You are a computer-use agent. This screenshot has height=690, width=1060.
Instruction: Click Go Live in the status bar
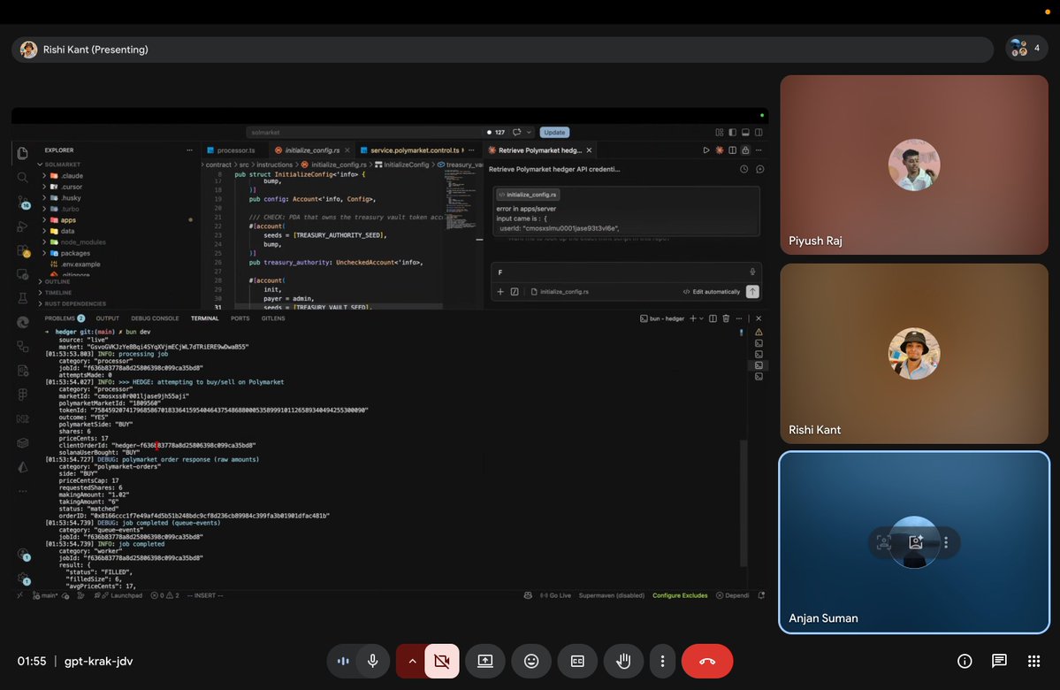pos(556,595)
